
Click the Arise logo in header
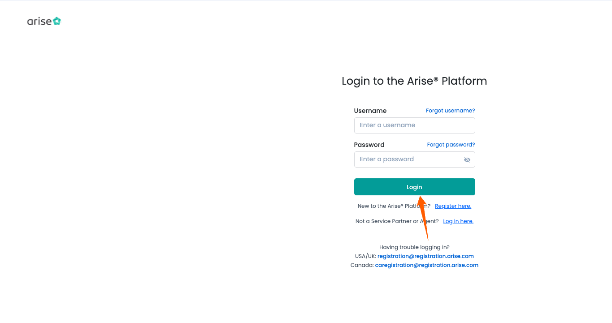44,21
